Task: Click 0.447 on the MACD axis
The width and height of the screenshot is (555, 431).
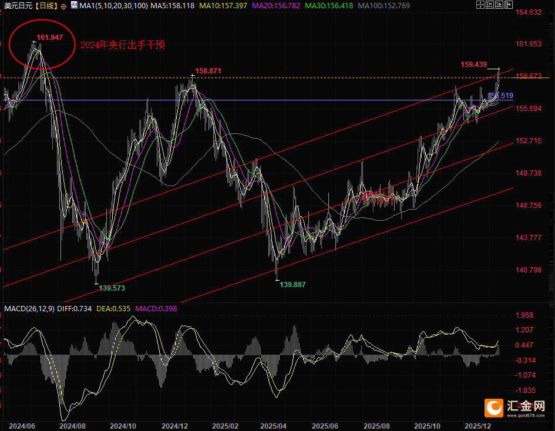Action: point(524,345)
